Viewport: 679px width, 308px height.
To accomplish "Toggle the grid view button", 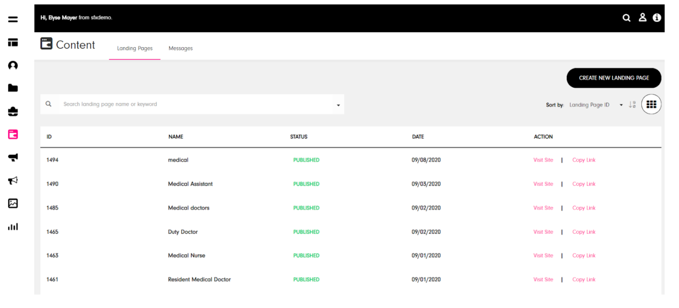I will [x=651, y=104].
